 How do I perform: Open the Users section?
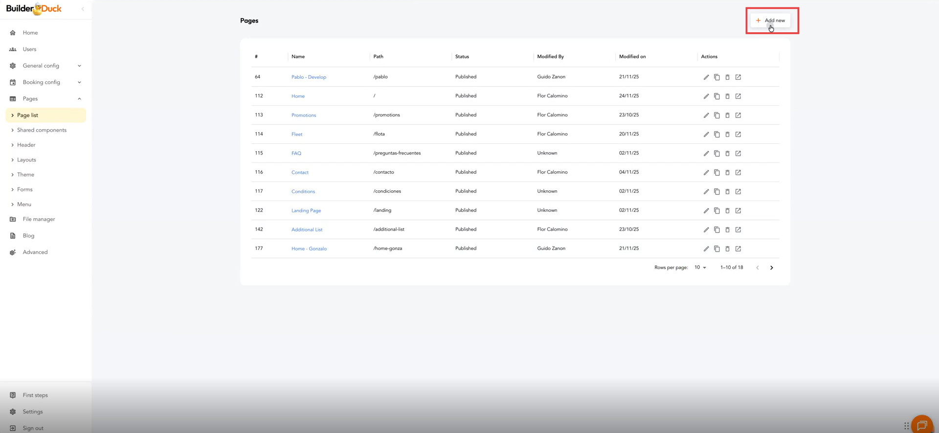pos(29,49)
